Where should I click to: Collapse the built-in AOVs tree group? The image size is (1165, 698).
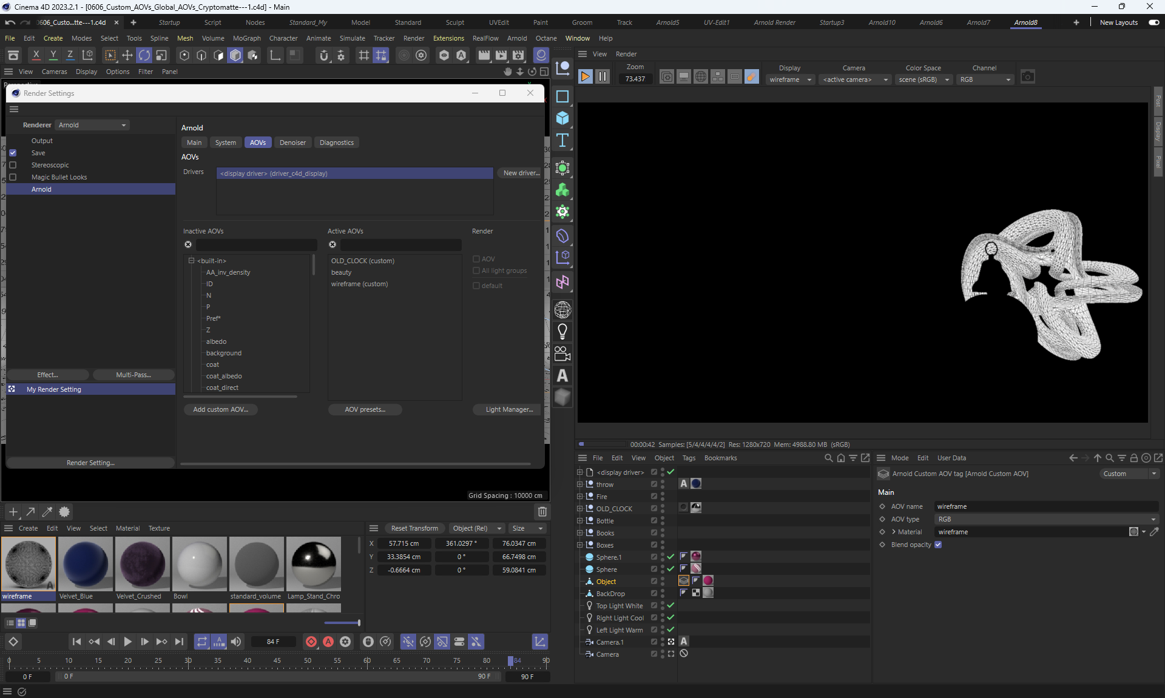[x=191, y=261]
